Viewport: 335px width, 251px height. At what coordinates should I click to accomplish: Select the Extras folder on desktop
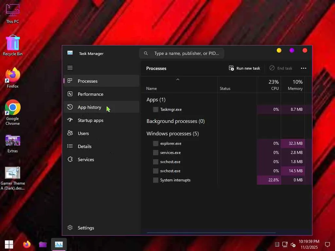[13, 144]
